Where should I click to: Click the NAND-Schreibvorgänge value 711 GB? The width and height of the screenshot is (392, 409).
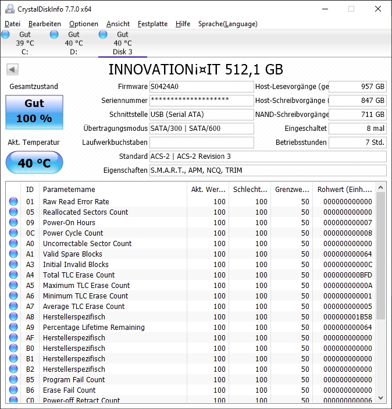tap(357, 115)
